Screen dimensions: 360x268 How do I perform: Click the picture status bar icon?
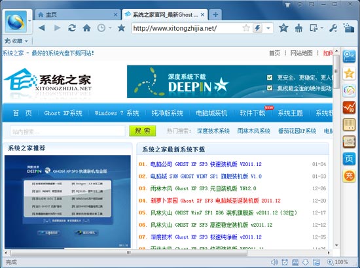pyautogui.click(x=295, y=262)
